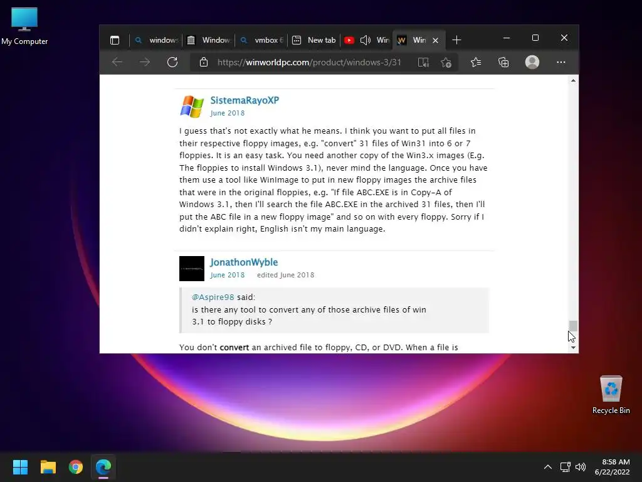The width and height of the screenshot is (642, 482).
Task: Open network status tray icon
Action: 566,467
